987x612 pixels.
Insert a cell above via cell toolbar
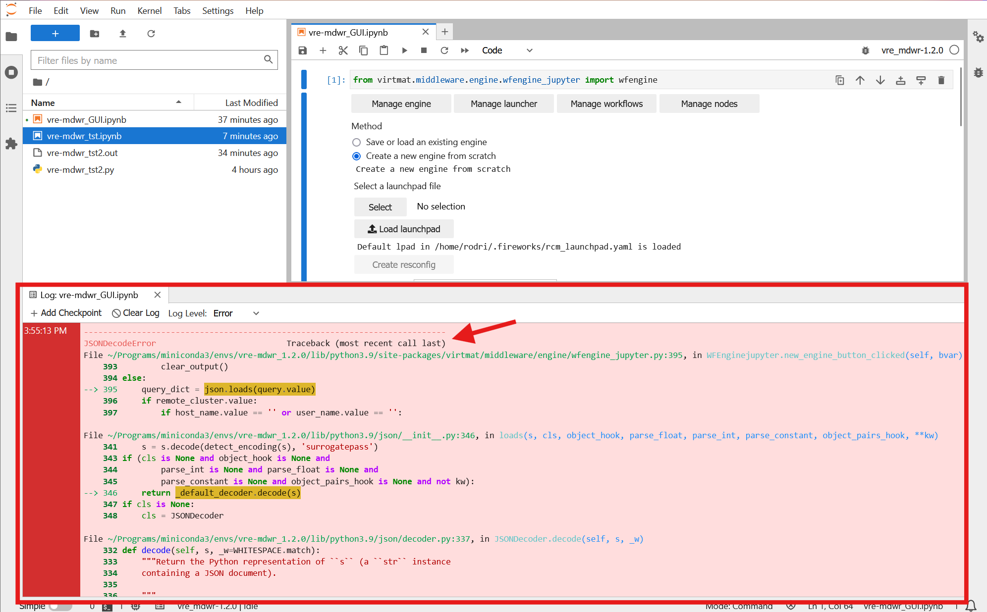tap(901, 80)
